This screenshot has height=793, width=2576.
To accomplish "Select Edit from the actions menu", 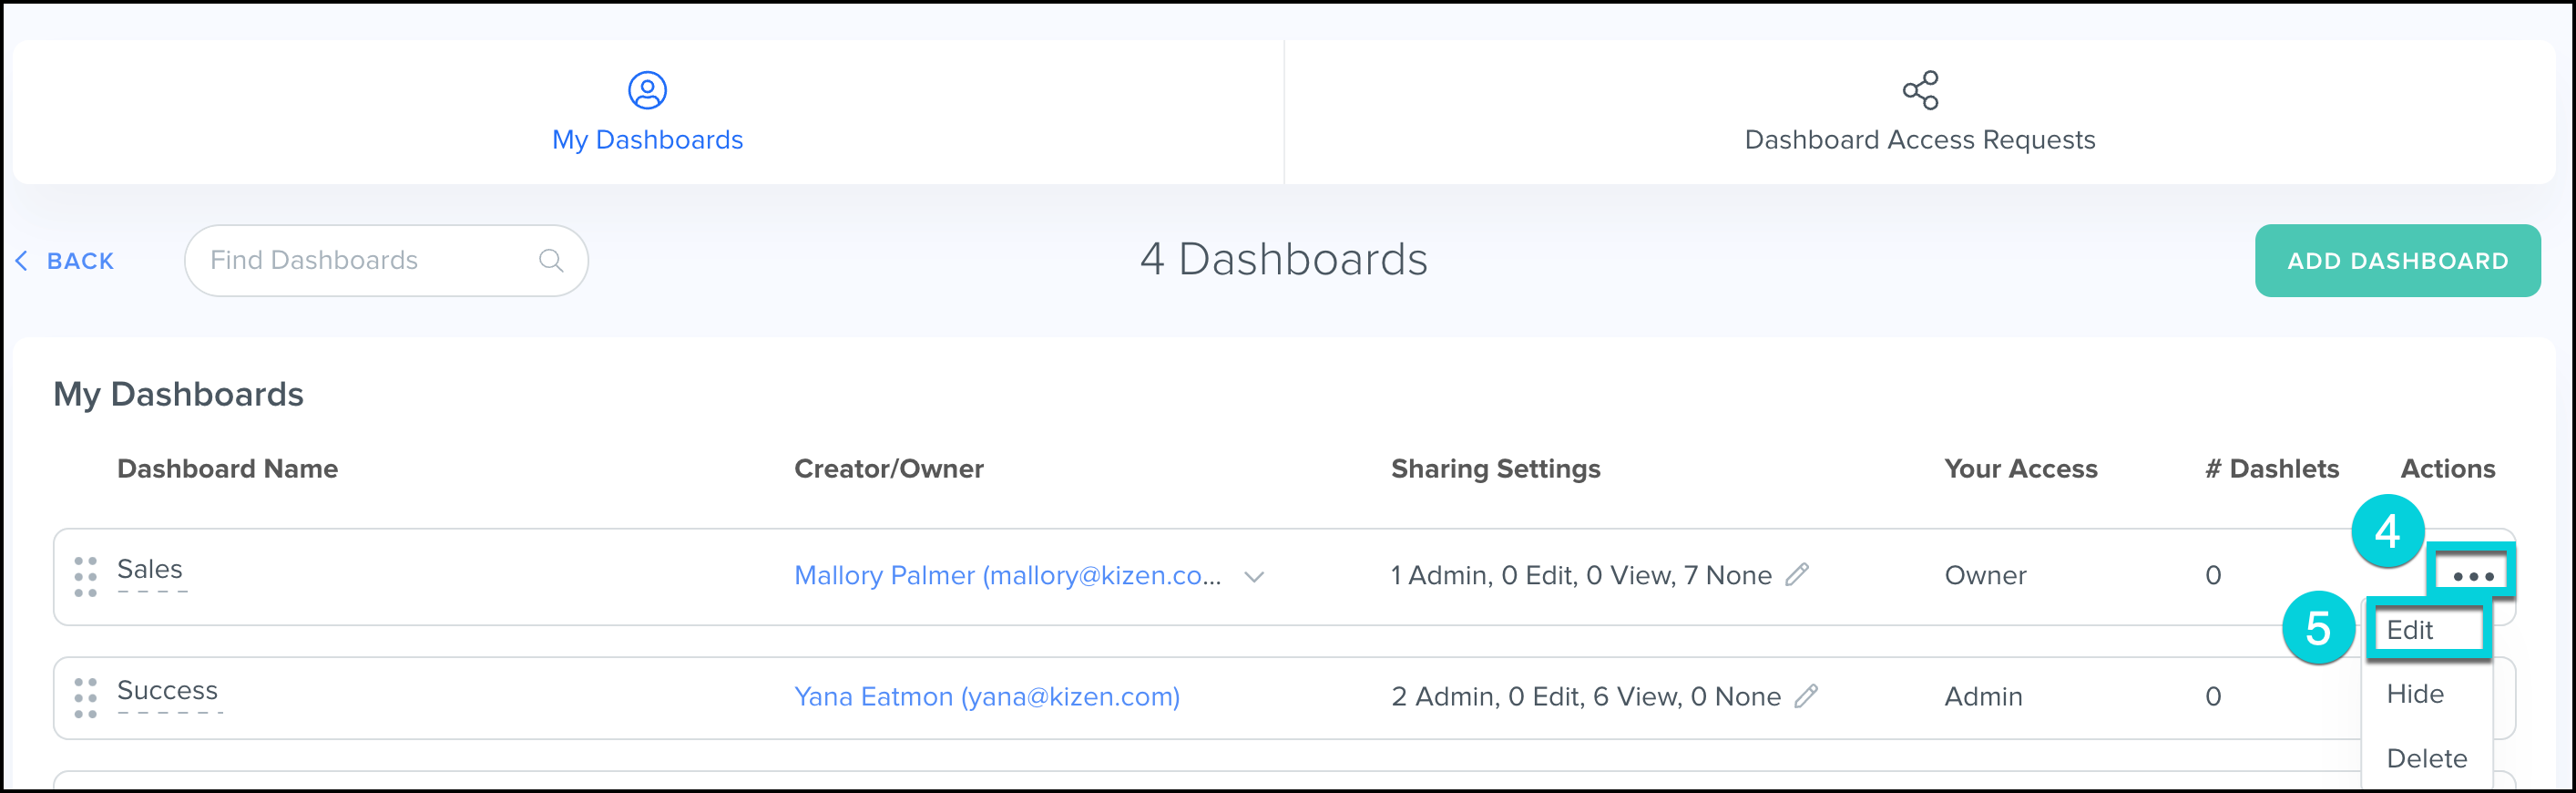I will click(x=2410, y=630).
